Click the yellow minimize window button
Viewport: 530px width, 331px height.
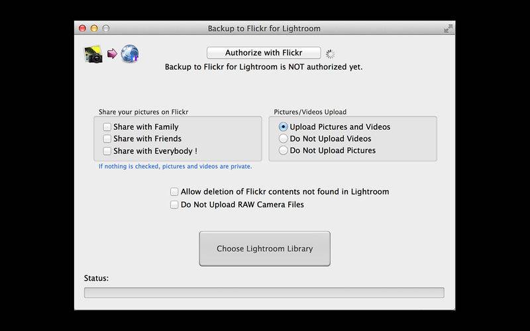94,28
